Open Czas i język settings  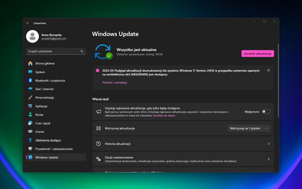point(56,123)
